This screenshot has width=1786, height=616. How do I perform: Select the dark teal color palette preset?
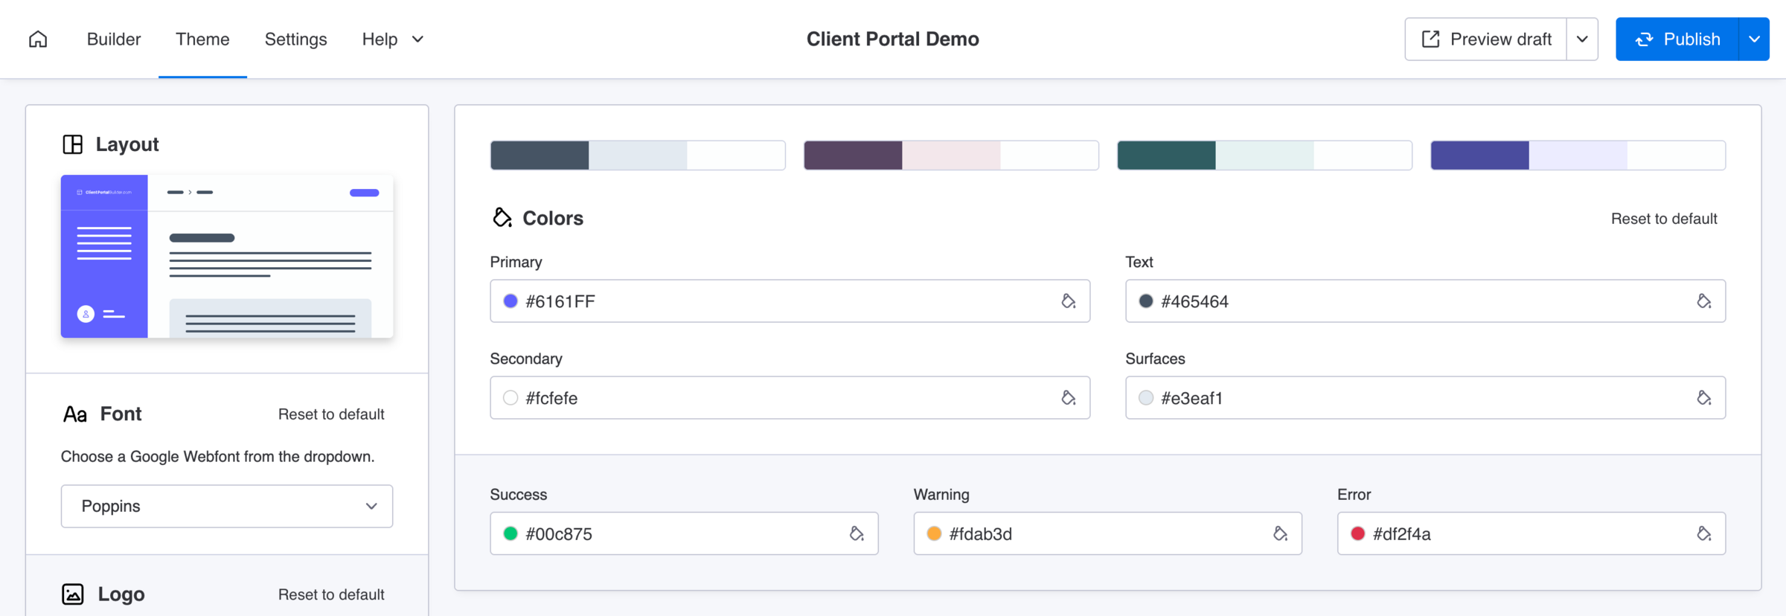tap(1264, 155)
